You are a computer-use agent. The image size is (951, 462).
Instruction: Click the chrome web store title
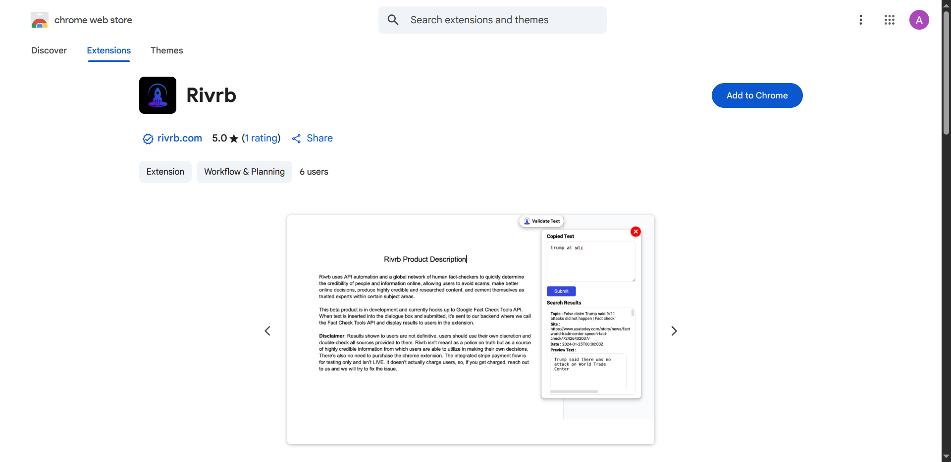click(x=93, y=20)
